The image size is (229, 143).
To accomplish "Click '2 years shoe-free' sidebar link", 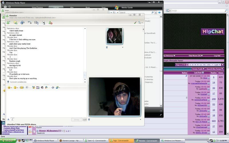I will [11, 128].
